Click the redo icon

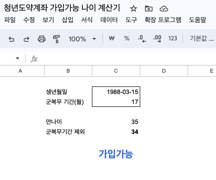pos(27,39)
